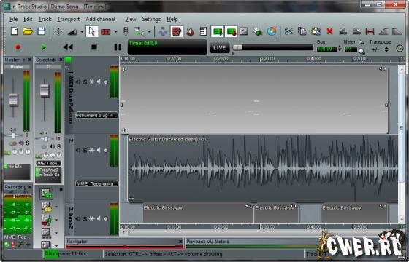Screen dimensions: 409x262
Task: Open dropdown arrow beside volume envelope tool
Action: 82,32
